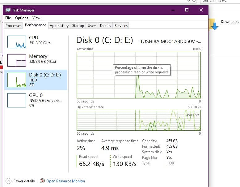Go to the Users tab
Image resolution: width=240 pixels, height=187 pixels.
[92, 26]
